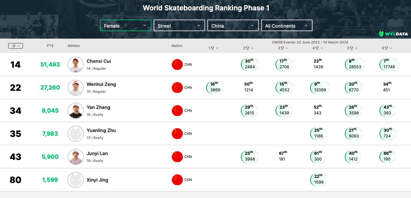Expand the China country dropdown
The image size is (411, 198).
(x=233, y=25)
